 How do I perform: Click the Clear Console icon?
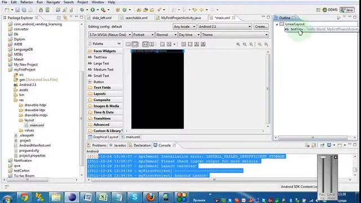(307, 145)
